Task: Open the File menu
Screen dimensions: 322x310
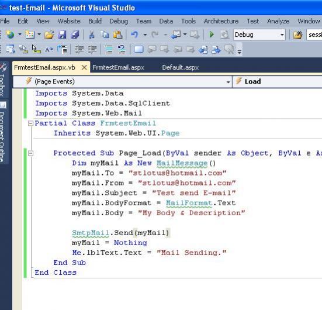Action: (x=5, y=21)
